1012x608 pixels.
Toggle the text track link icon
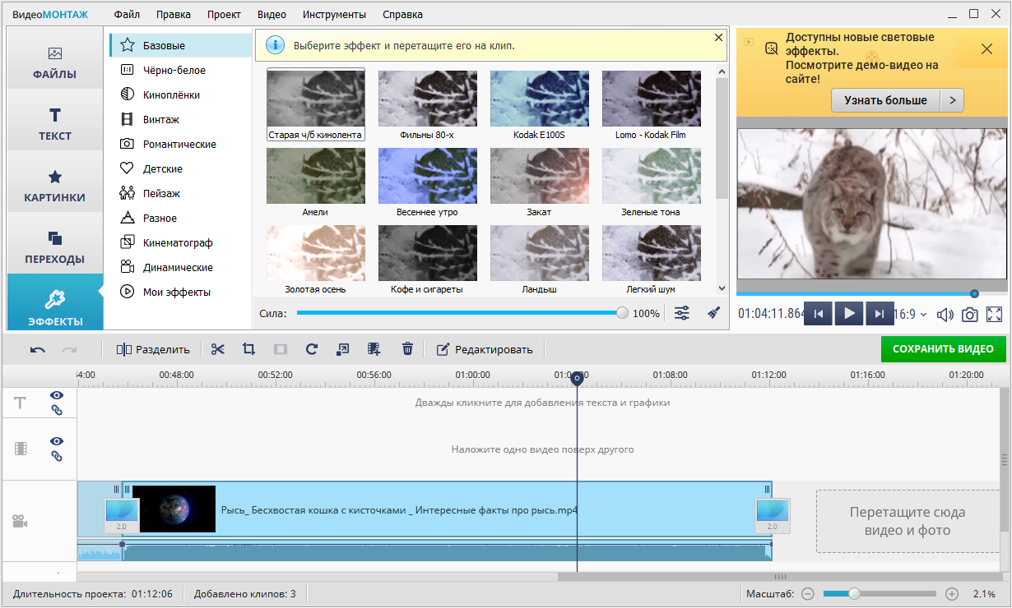tap(57, 410)
